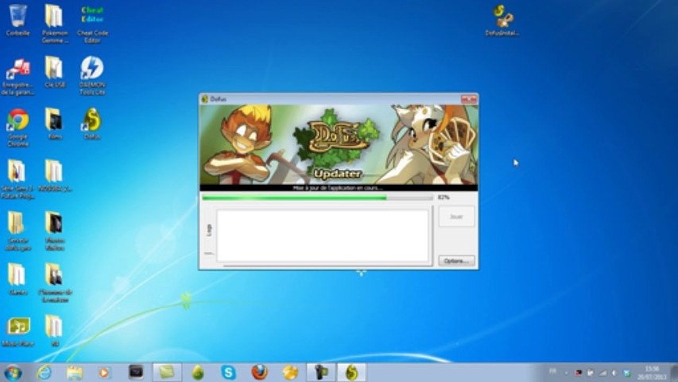Open Firefox from the taskbar
This screenshot has height=382, width=678.
point(259,372)
